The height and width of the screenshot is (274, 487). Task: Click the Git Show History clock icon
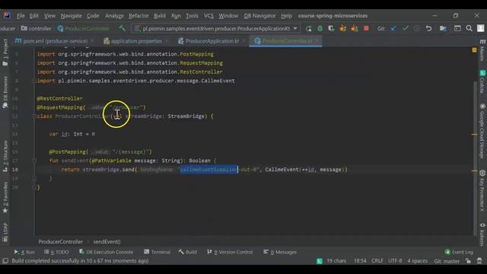coord(417,29)
